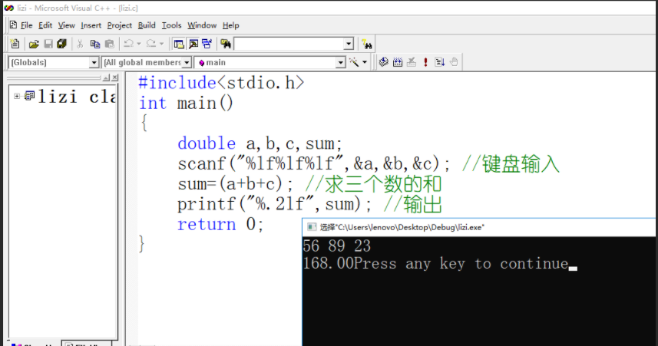The width and height of the screenshot is (658, 346).
Task: Expand the All global members dropdown
Action: pyautogui.click(x=187, y=62)
